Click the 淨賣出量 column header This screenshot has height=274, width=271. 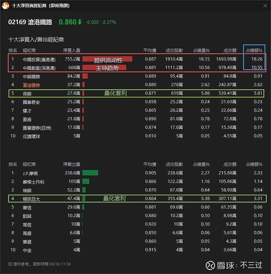pyautogui.click(x=72, y=164)
